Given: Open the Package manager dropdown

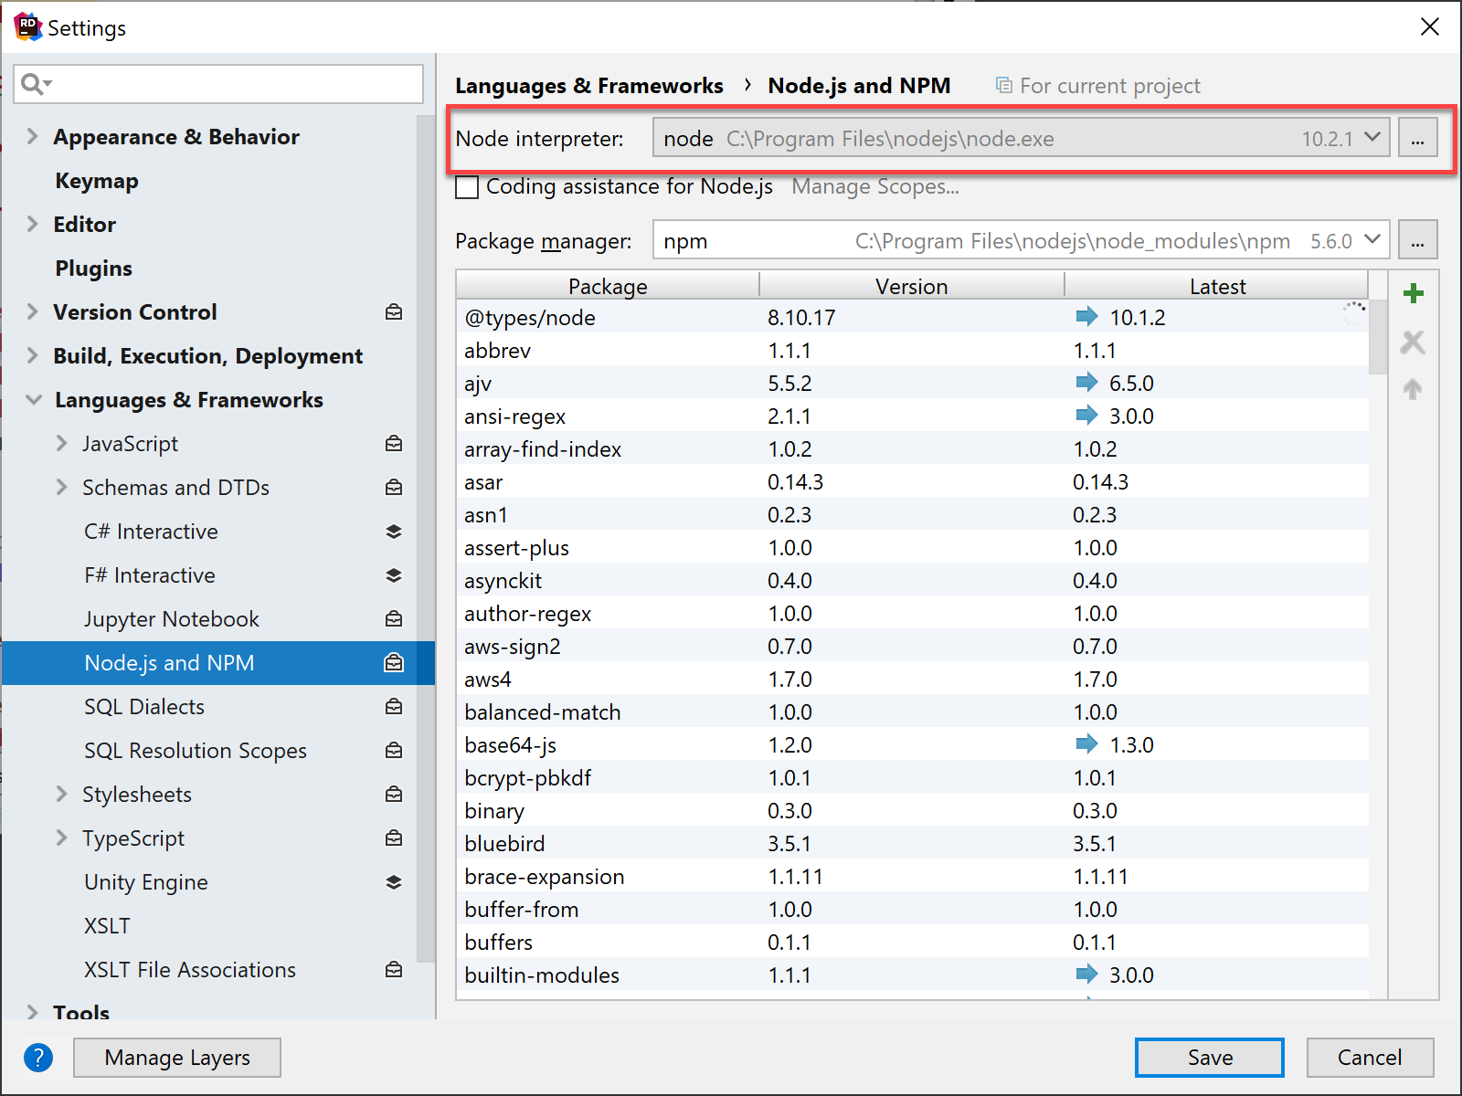Looking at the screenshot, I should [1372, 239].
